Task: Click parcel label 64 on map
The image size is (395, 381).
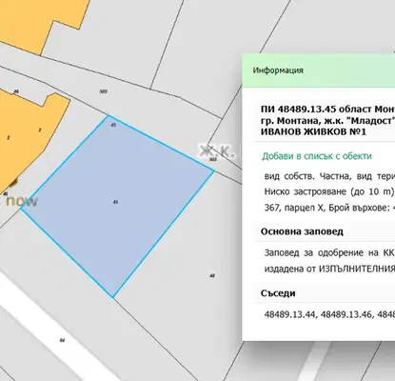Action: click(62, 340)
